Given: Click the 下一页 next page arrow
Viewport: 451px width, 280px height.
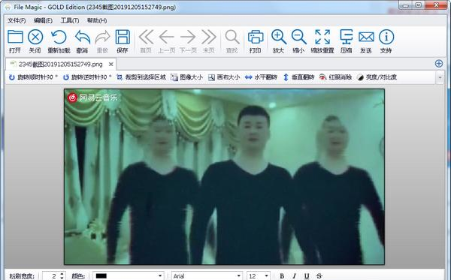Looking at the screenshot, I should coord(188,37).
